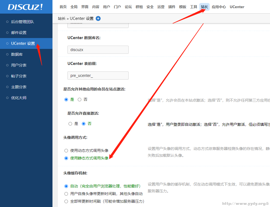The width and height of the screenshot is (270, 207).
Task: Choose 使用静态方式调用头像 radio option
Action: [x=66, y=158]
